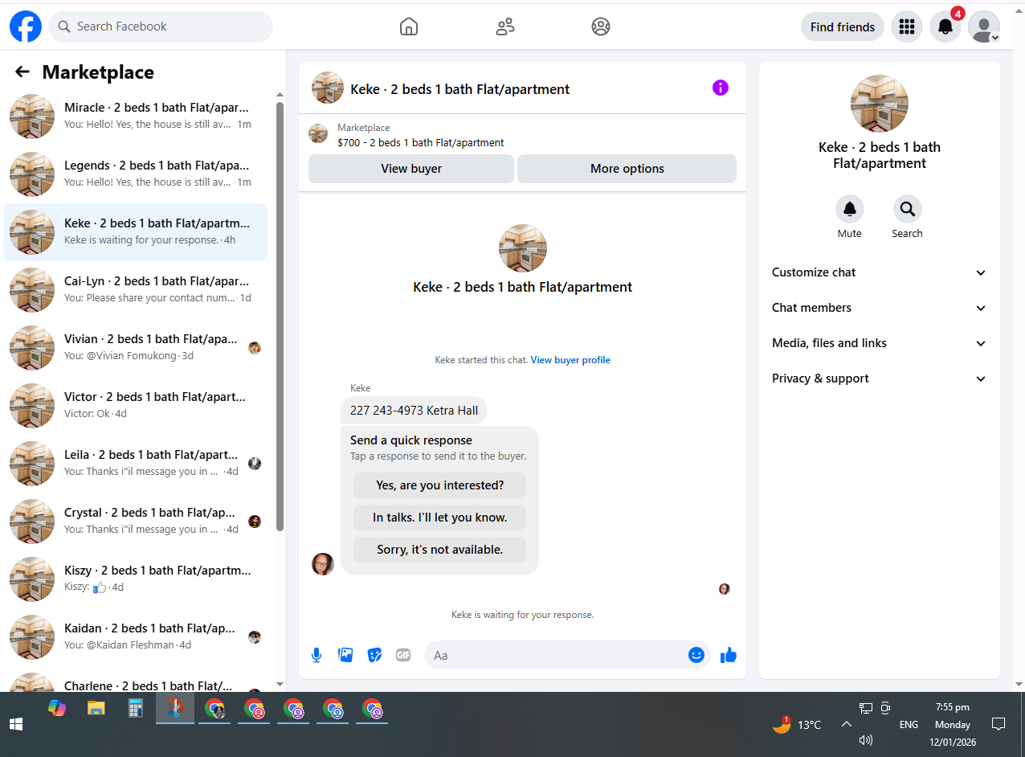Open the Home feed icon
The image size is (1025, 757).
pyautogui.click(x=409, y=27)
